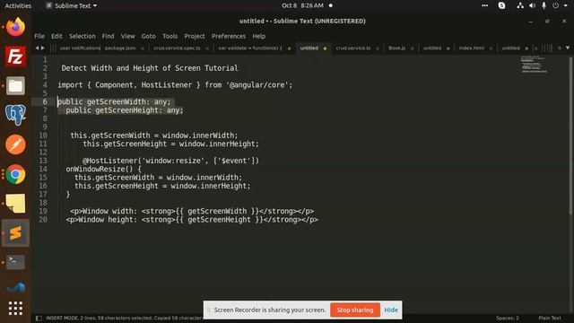Viewport: 574px width, 323px height.
Task: Open Google Chrome from the dock
Action: point(15,174)
